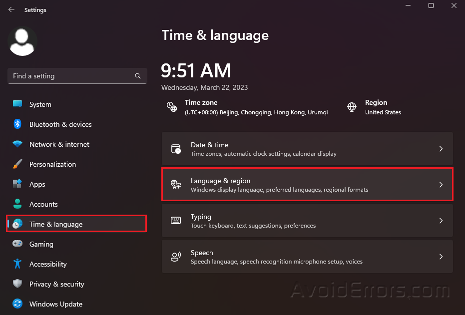The width and height of the screenshot is (465, 315).
Task: Expand the Language & region settings row
Action: (x=307, y=184)
